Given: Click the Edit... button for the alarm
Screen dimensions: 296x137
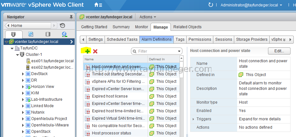Looking at the screenshot, I should point(279,51).
